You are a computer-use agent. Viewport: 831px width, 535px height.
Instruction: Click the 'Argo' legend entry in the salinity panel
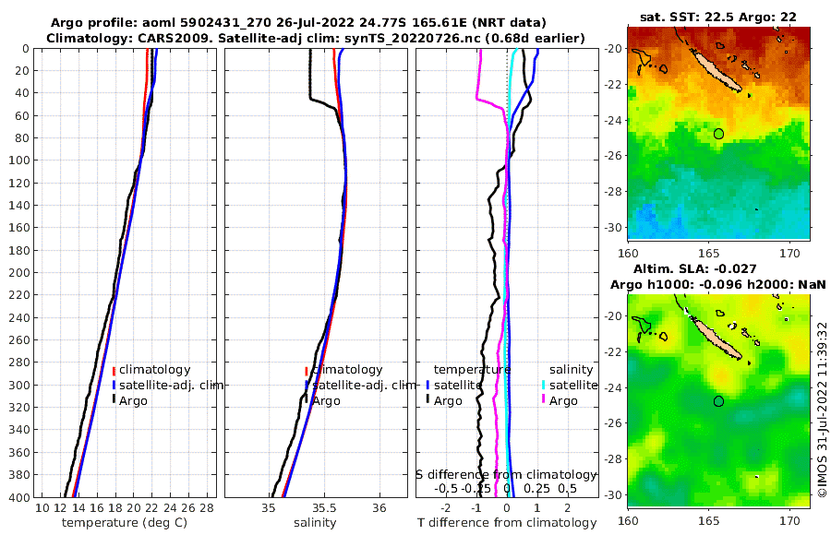tap(326, 401)
